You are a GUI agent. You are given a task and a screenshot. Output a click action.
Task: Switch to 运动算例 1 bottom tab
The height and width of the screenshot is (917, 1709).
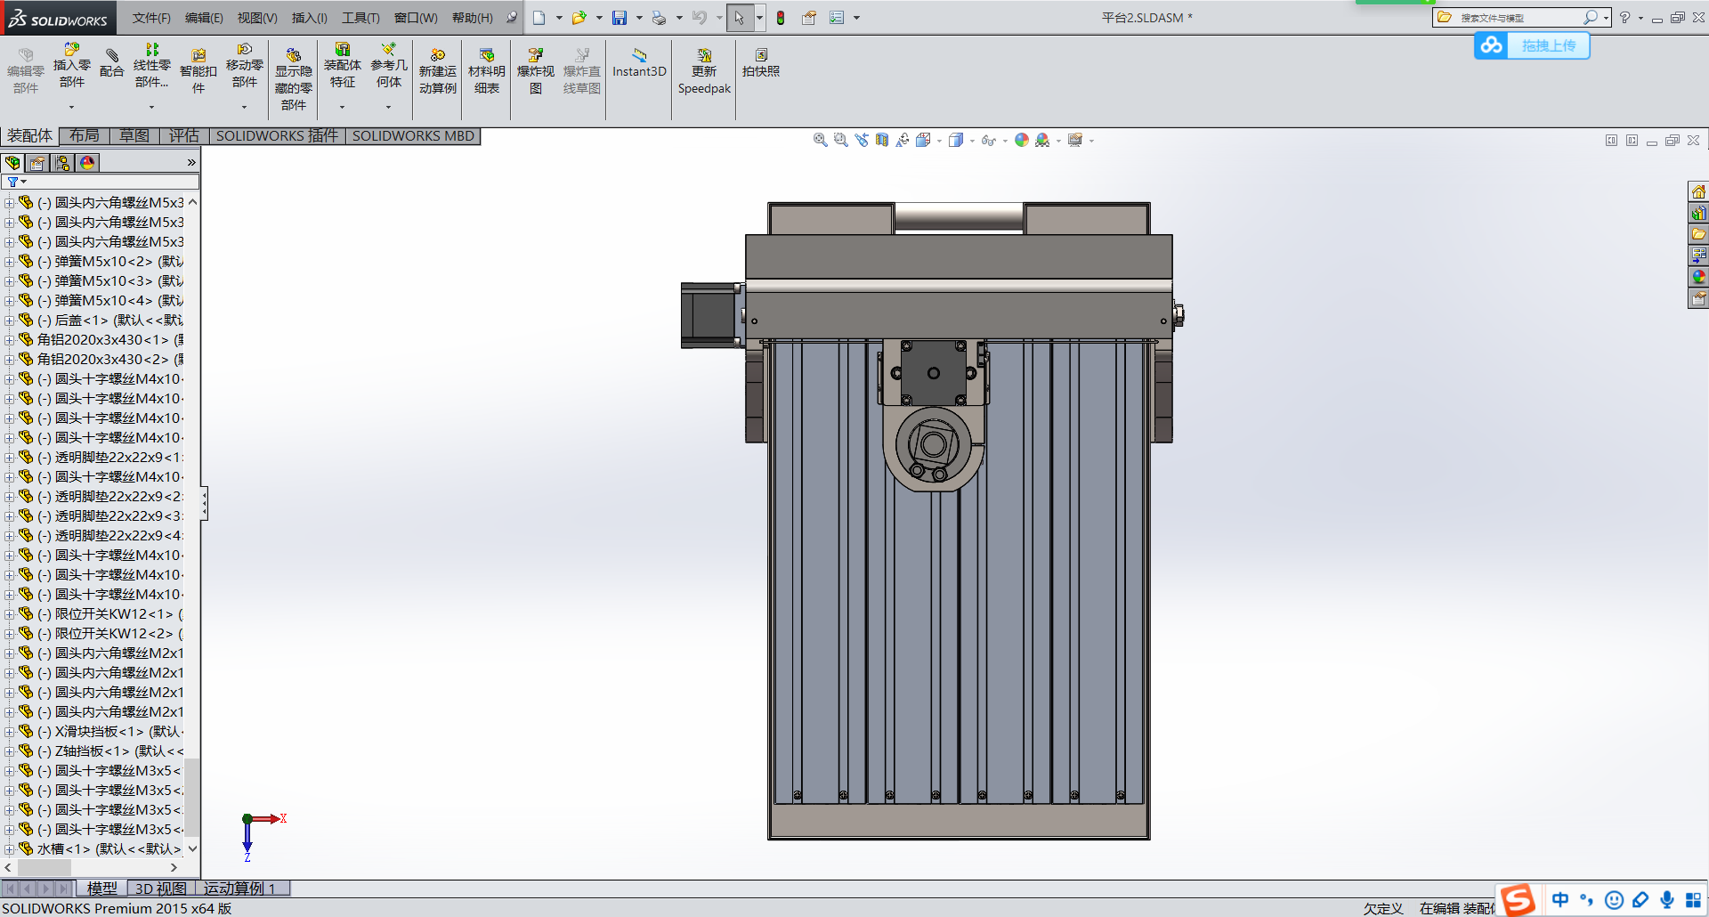click(x=239, y=889)
